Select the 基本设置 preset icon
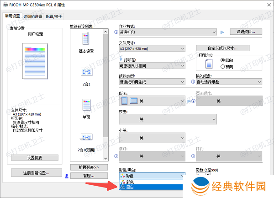Image resolution: width=274 pixels, height=198 pixels. (x=86, y=39)
